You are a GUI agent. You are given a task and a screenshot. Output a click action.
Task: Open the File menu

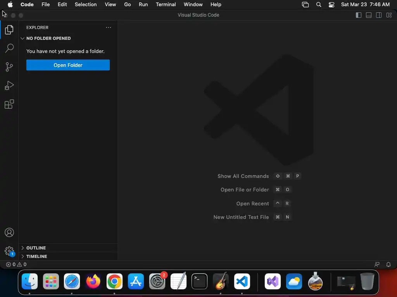(46, 5)
